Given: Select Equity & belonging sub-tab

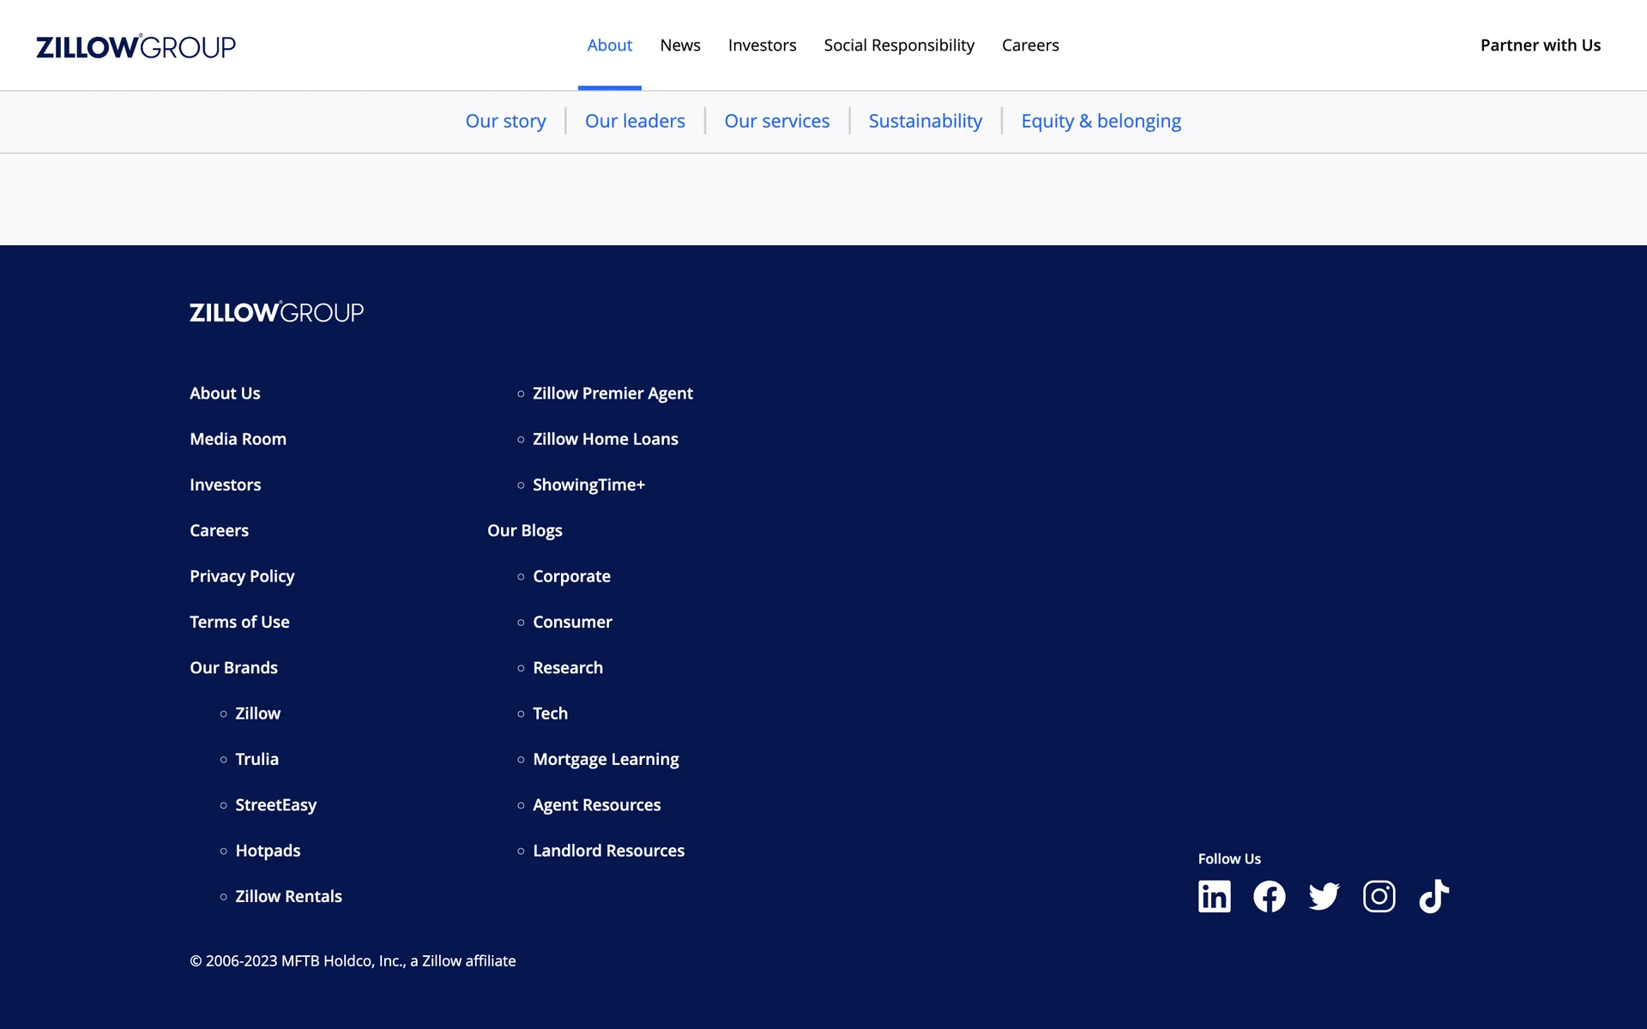Looking at the screenshot, I should point(1101,121).
